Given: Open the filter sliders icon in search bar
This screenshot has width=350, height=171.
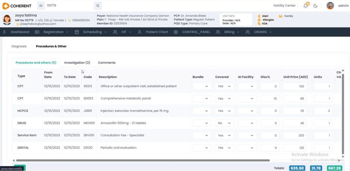Looking at the screenshot, I should [x=41, y=6].
